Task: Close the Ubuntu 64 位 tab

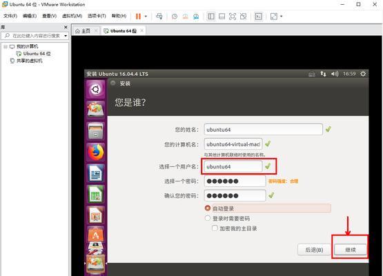Action: [x=141, y=30]
